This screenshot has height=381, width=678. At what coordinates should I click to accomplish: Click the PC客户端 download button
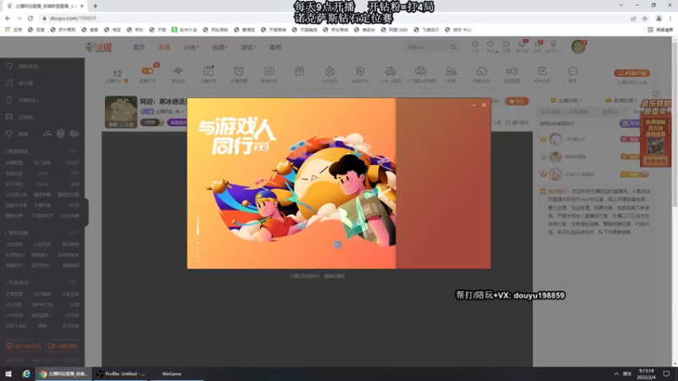click(631, 73)
